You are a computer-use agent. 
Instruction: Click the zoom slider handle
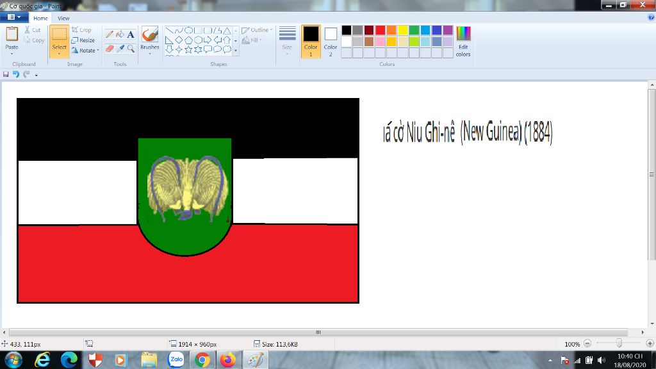point(619,343)
